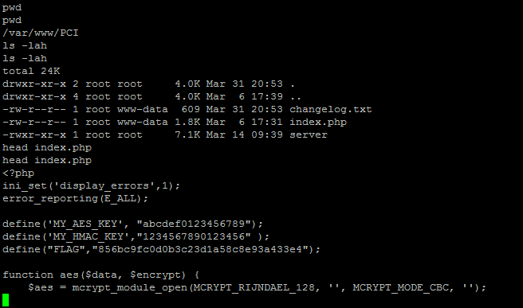The height and width of the screenshot is (308, 523).
Task: Click the function aes declaration line
Action: pyautogui.click(x=100, y=275)
